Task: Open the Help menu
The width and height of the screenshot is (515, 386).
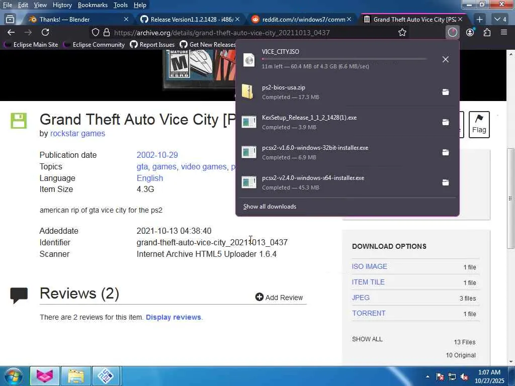Action: pos(140,5)
